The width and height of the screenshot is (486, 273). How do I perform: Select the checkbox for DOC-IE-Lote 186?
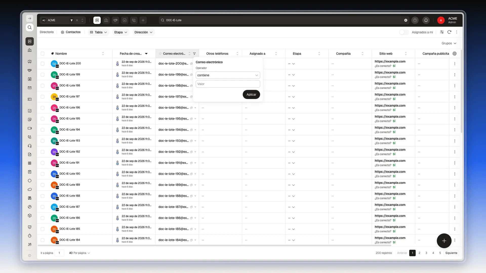43,218
